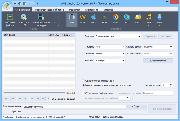Select multi-thread conversion radio button
The width and height of the screenshot is (180, 121).
click(83, 85)
